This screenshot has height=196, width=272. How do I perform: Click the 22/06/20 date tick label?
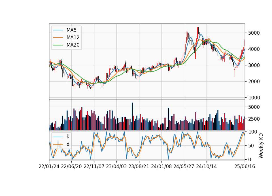pos(71,166)
